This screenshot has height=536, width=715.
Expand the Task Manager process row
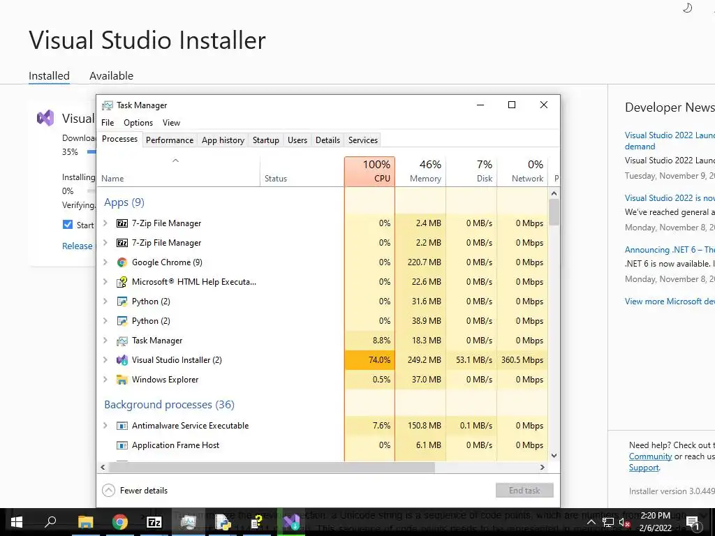[x=105, y=341]
